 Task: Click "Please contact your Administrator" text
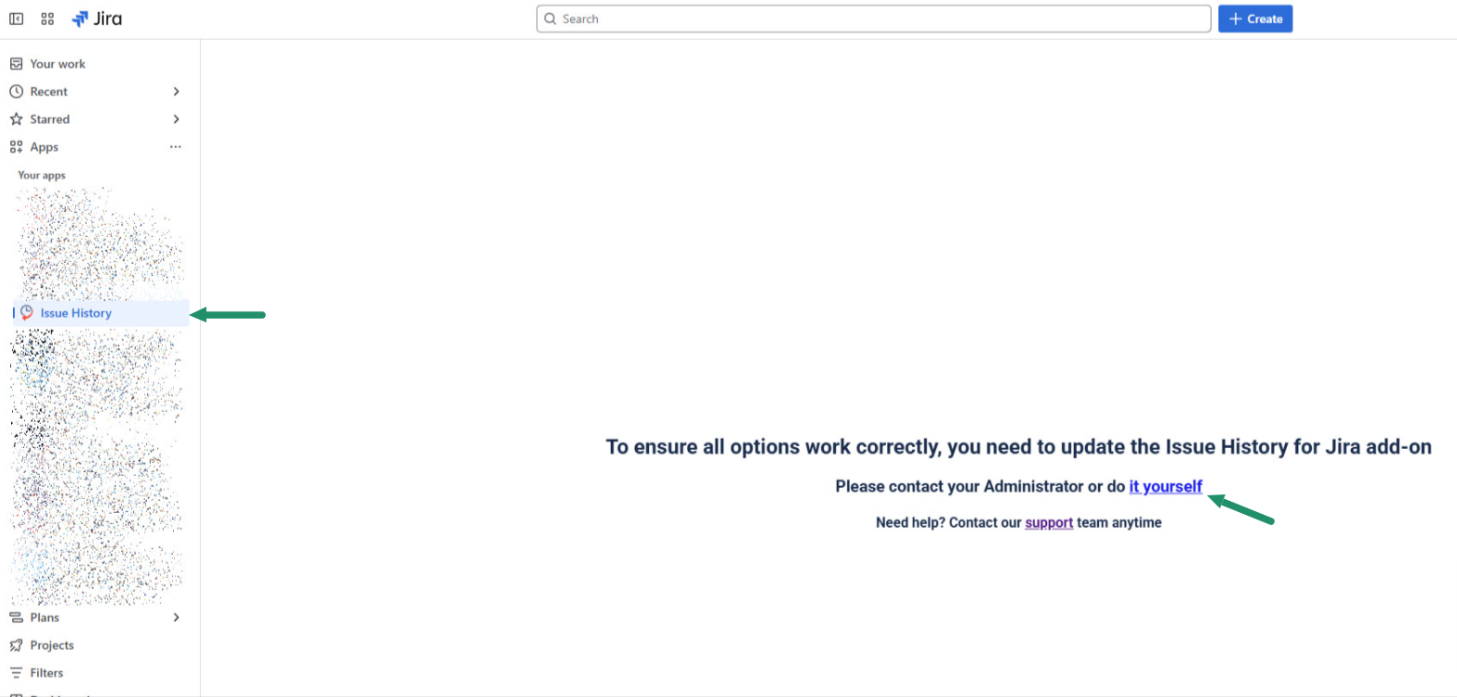960,486
